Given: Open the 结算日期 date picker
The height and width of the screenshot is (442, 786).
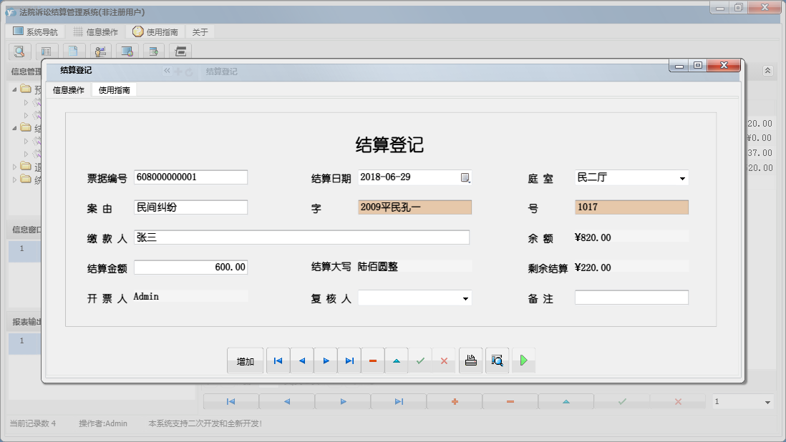Looking at the screenshot, I should point(464,177).
